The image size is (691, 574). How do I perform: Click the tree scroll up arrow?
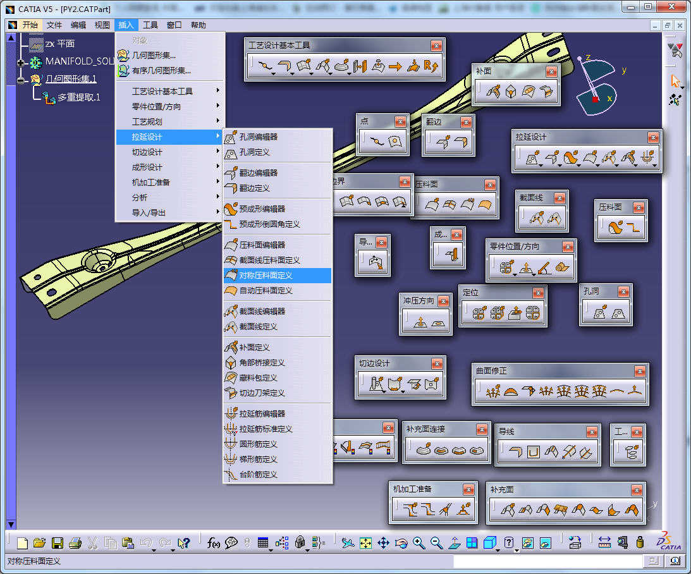[11, 38]
